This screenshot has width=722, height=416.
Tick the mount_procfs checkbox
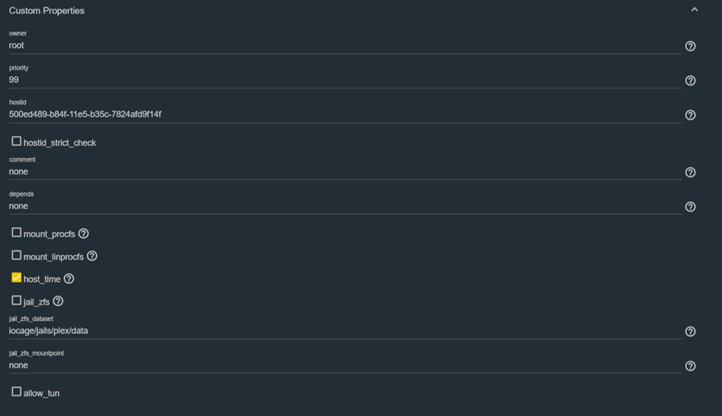[16, 233]
